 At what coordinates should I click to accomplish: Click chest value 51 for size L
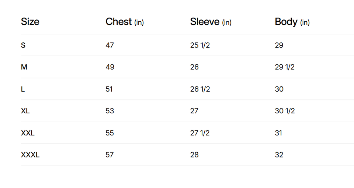click(x=109, y=89)
